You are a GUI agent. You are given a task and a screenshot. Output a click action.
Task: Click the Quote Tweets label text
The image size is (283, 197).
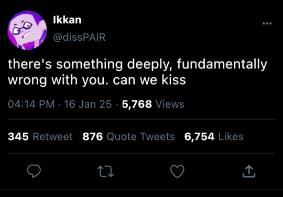tap(140, 136)
